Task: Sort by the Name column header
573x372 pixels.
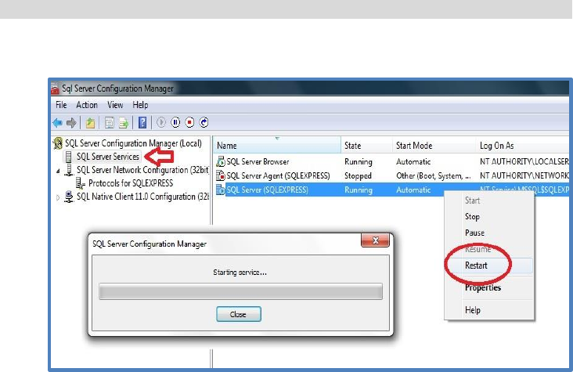Action: pos(277,146)
